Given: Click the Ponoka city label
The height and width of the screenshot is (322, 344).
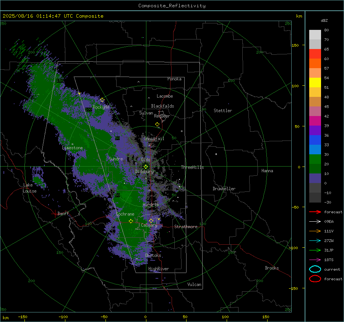Looking at the screenshot, I should [x=174, y=79].
